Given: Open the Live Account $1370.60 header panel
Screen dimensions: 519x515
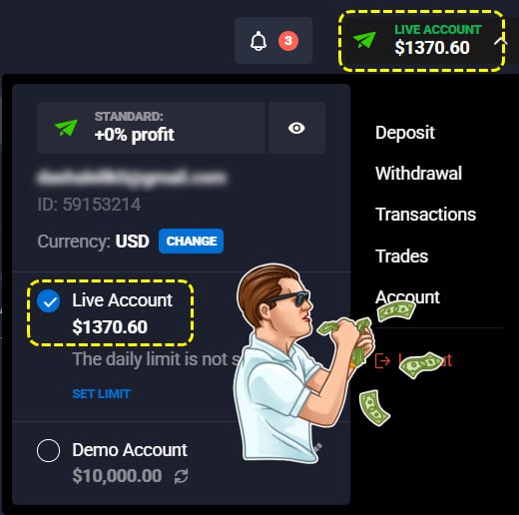Looking at the screenshot, I should [x=421, y=41].
